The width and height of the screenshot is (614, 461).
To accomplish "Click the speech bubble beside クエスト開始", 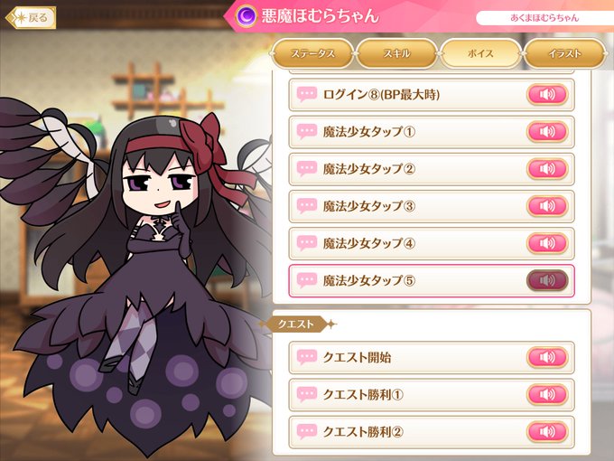I will click(x=307, y=357).
